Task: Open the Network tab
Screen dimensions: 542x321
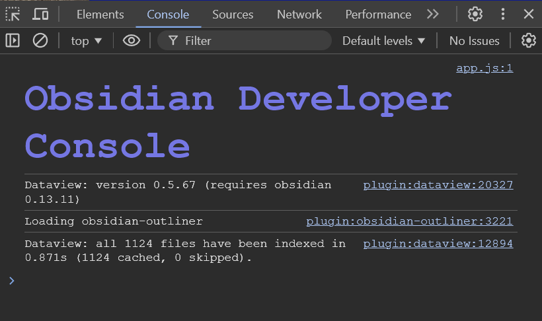Action: pos(299,15)
